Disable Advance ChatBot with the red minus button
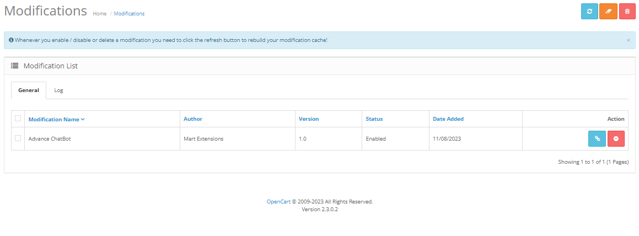 click(616, 138)
